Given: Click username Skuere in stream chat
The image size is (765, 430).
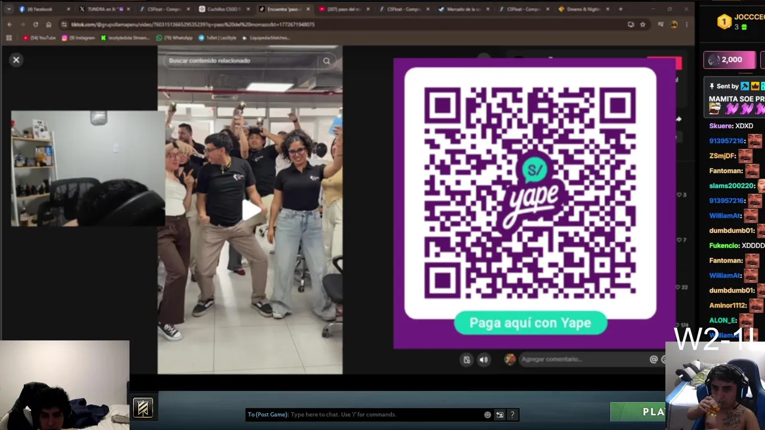Looking at the screenshot, I should click(721, 126).
